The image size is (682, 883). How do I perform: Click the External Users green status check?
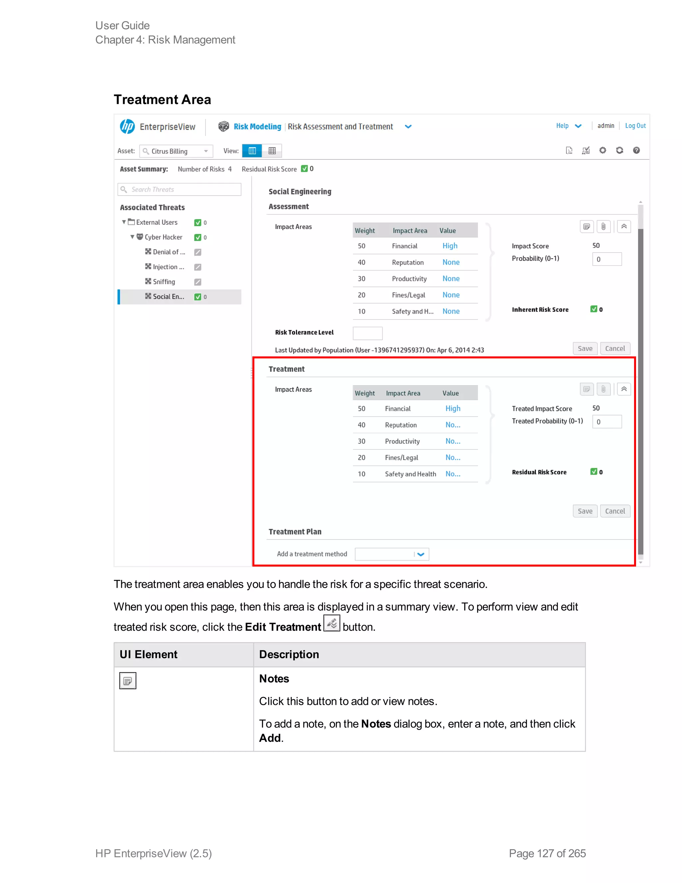click(197, 222)
